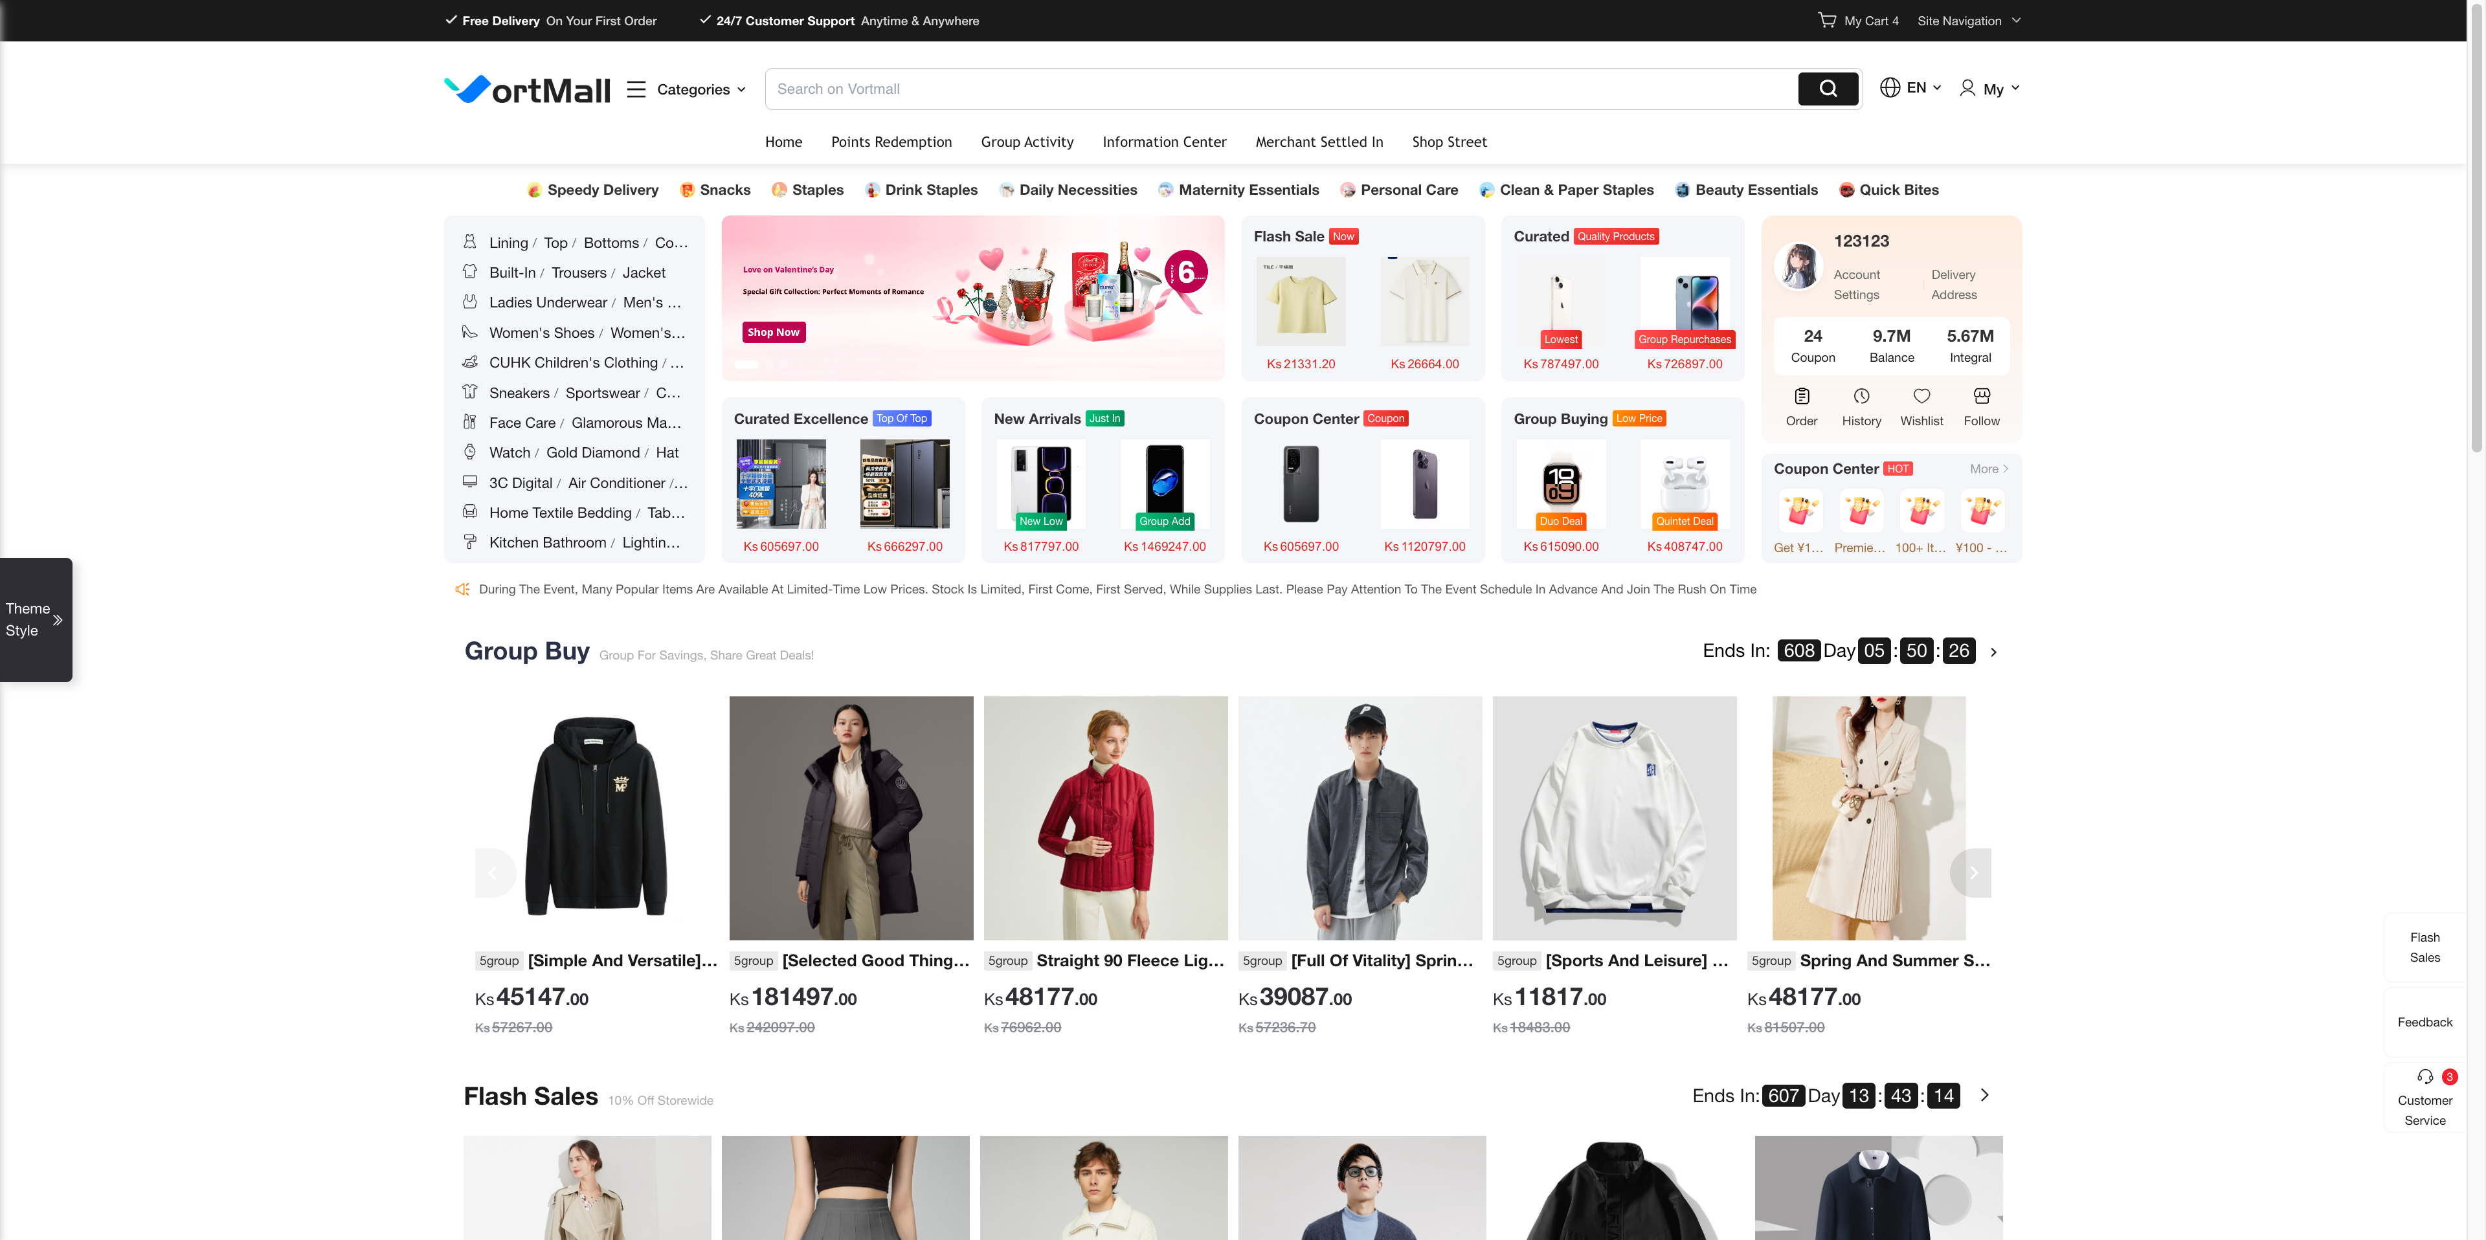Open Information Center nav item
The height and width of the screenshot is (1240, 2486).
[1164, 142]
